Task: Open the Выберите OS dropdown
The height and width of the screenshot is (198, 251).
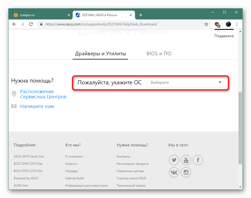Action: point(185,82)
